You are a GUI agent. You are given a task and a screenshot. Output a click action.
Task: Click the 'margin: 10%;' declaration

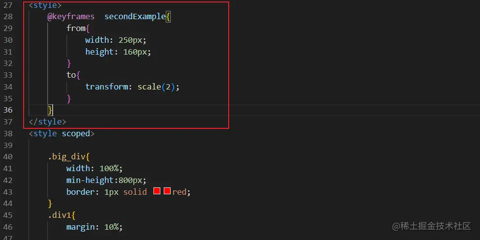click(x=94, y=227)
